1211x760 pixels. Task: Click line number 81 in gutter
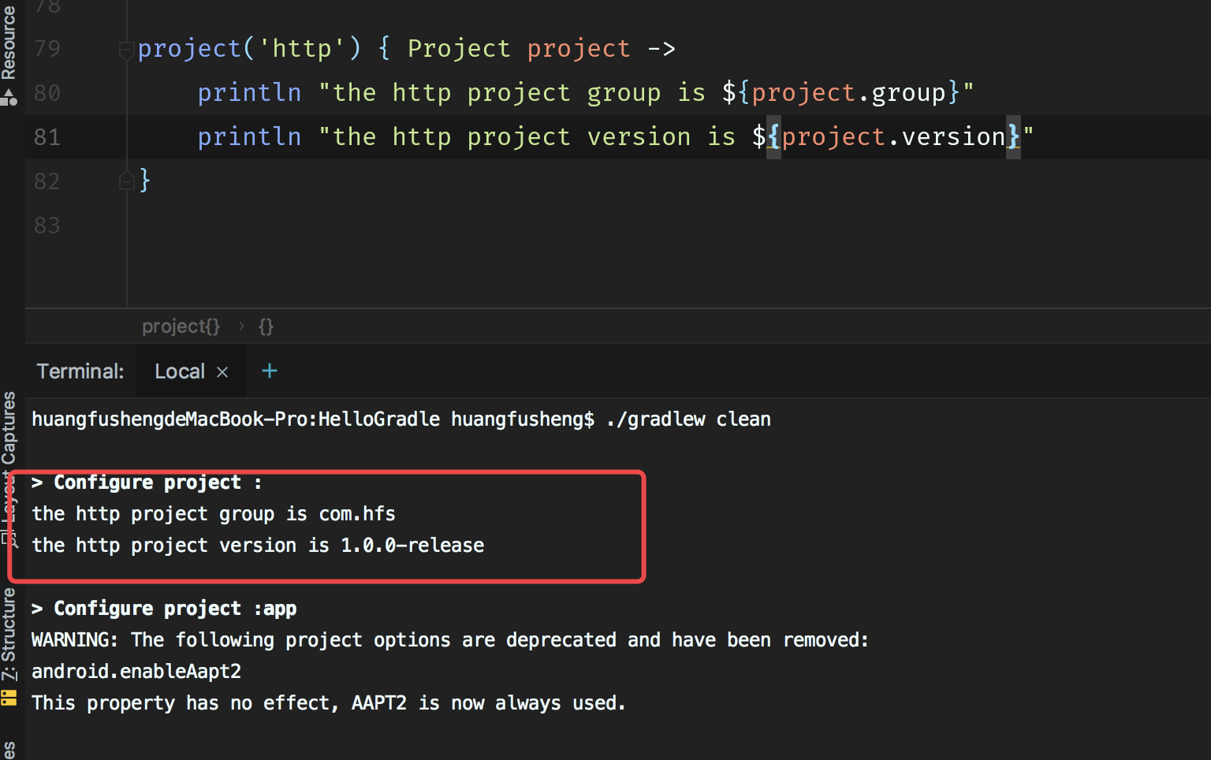click(47, 137)
